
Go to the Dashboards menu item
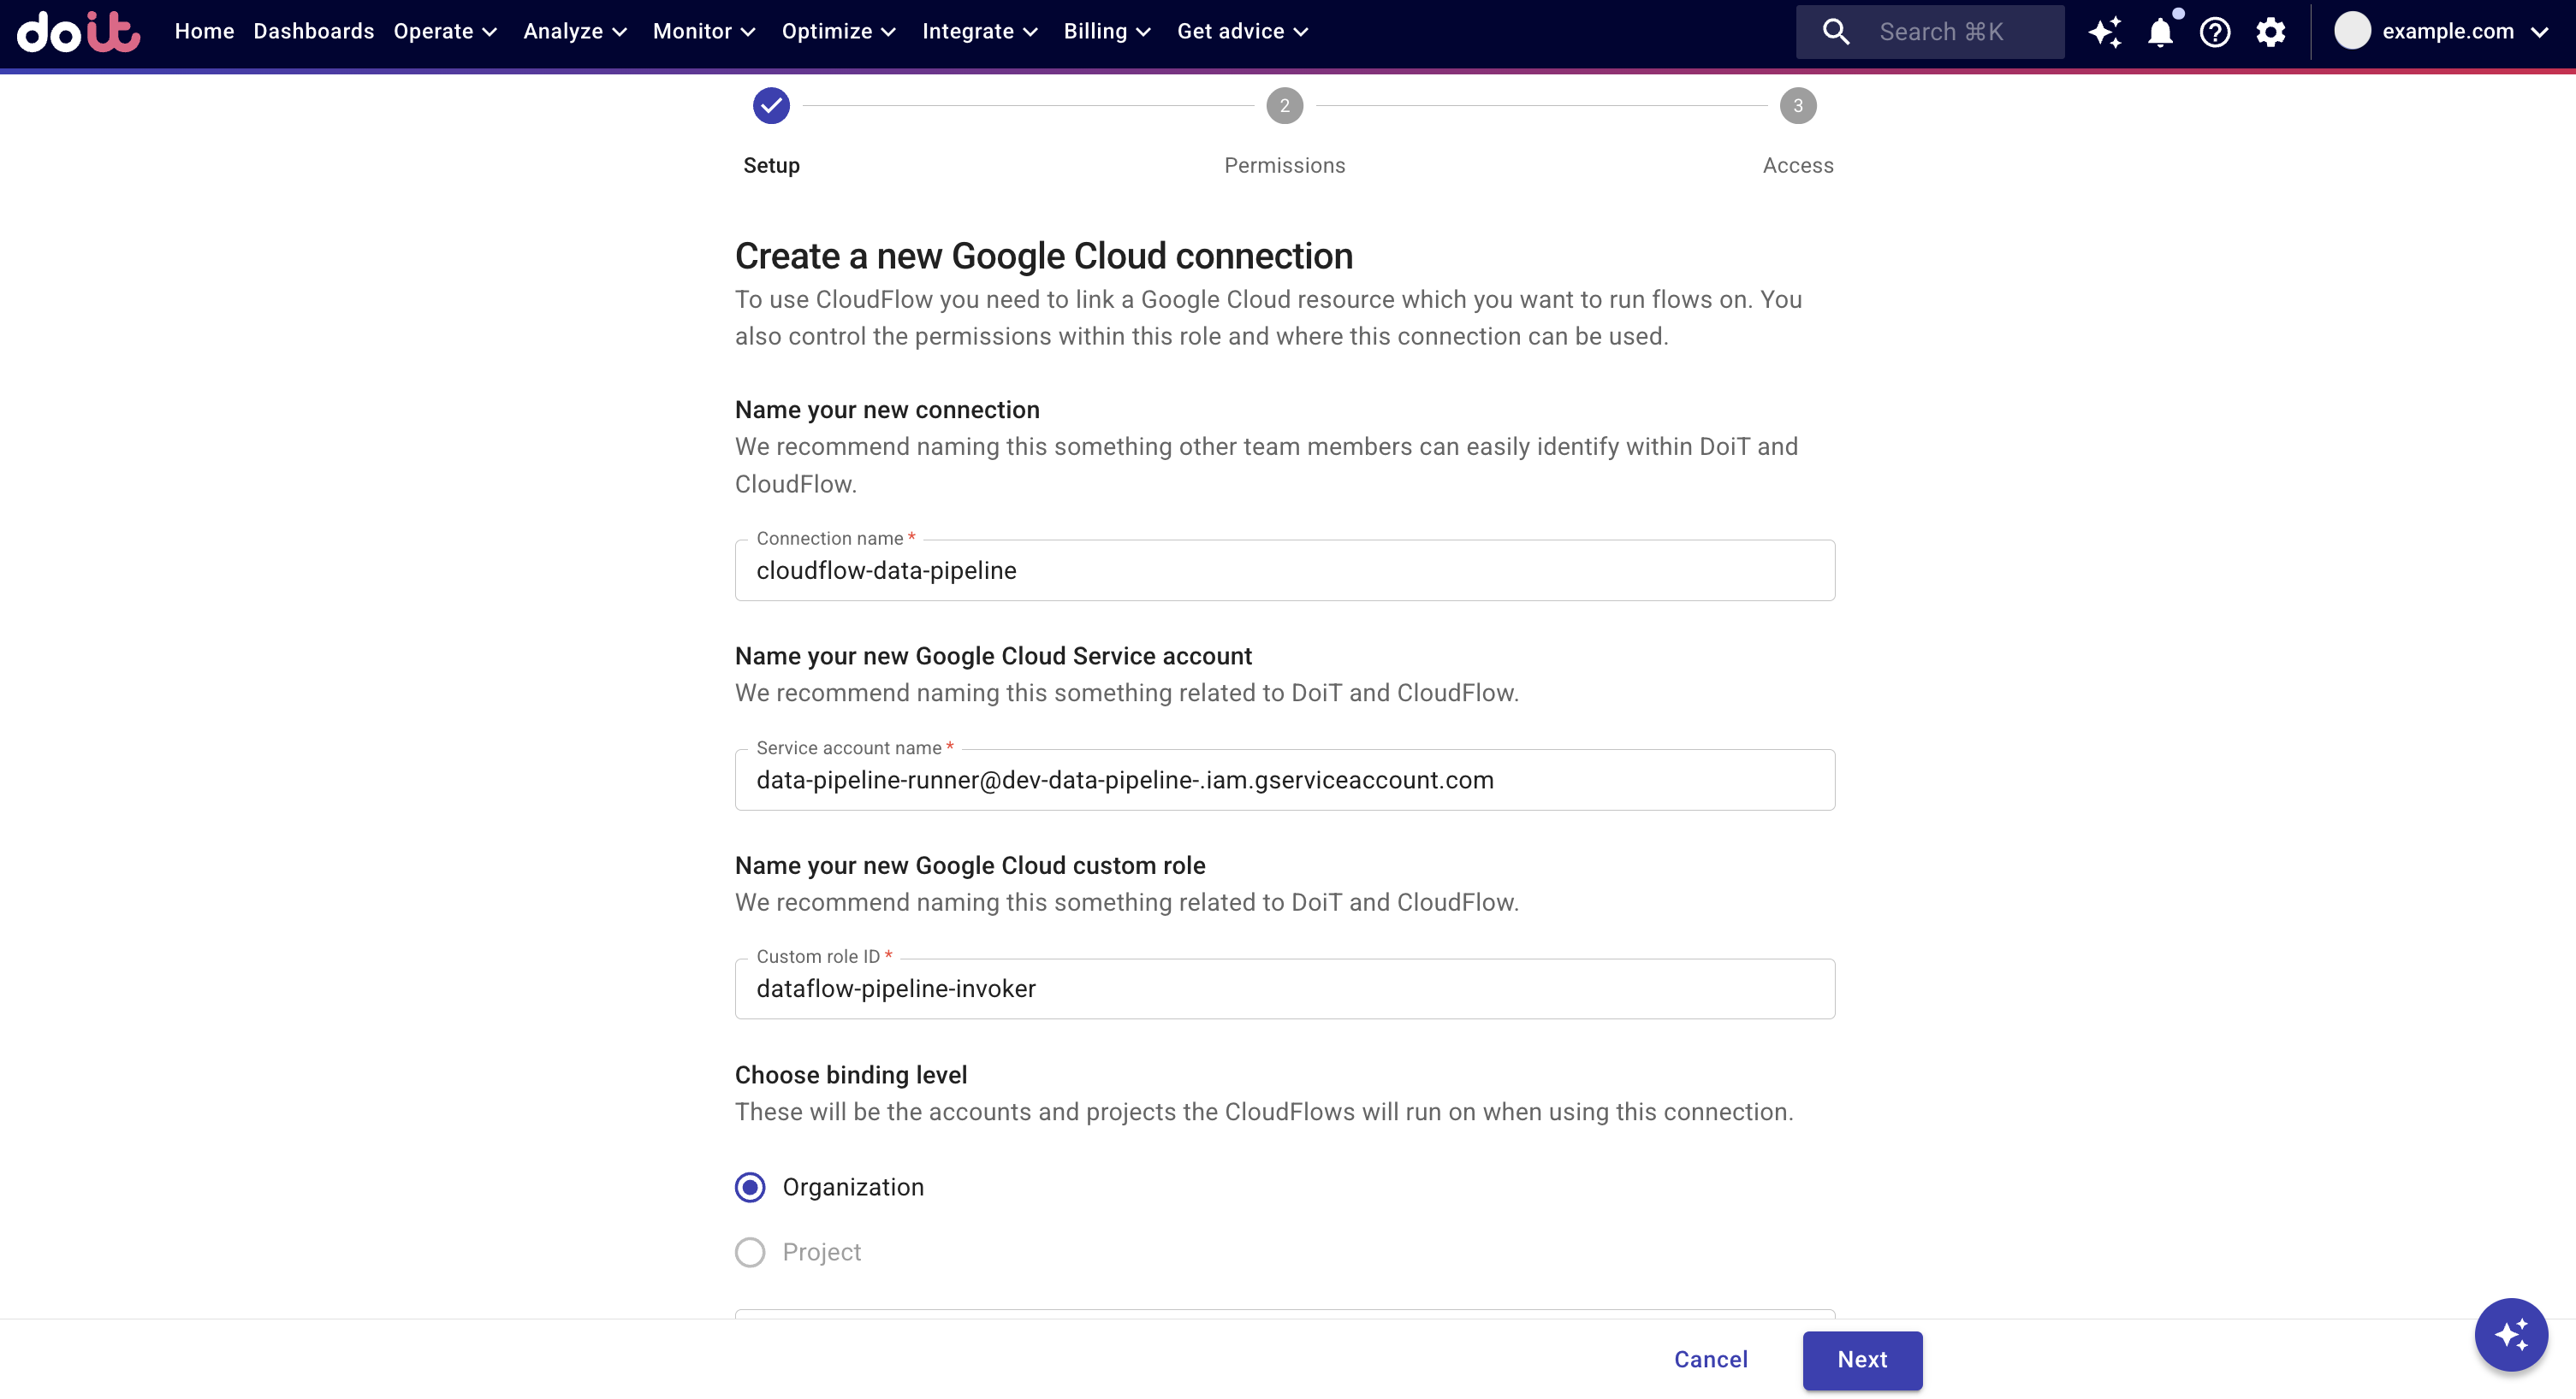pos(313,31)
